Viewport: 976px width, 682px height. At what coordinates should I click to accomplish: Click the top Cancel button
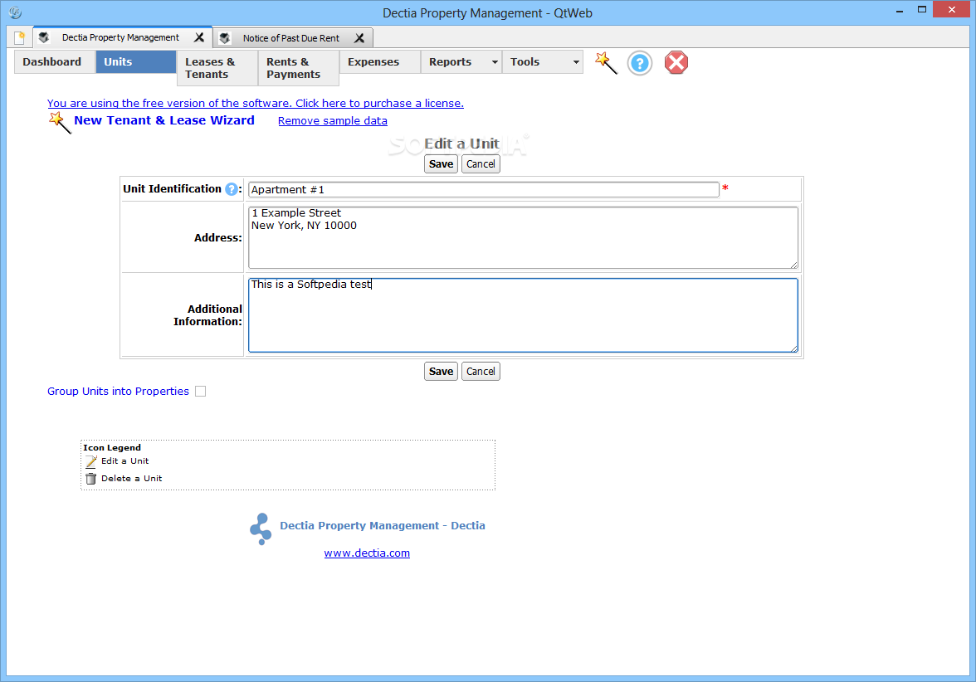coord(481,164)
